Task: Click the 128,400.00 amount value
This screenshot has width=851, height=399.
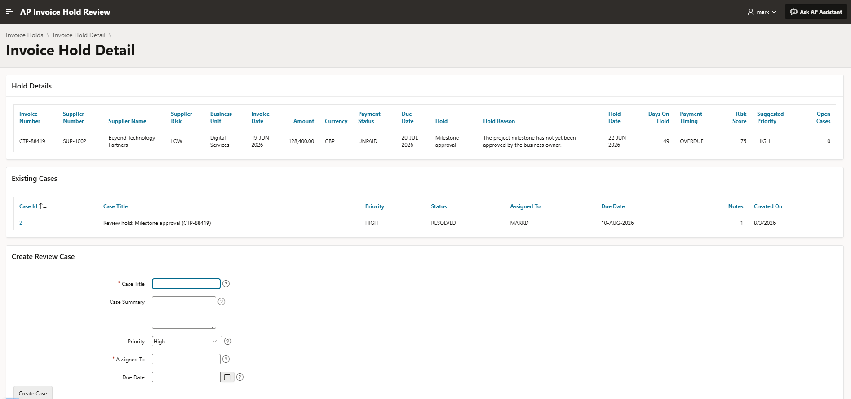Action: [301, 141]
